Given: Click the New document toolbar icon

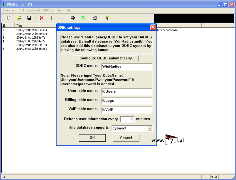Looking at the screenshot, I should 9,18.
